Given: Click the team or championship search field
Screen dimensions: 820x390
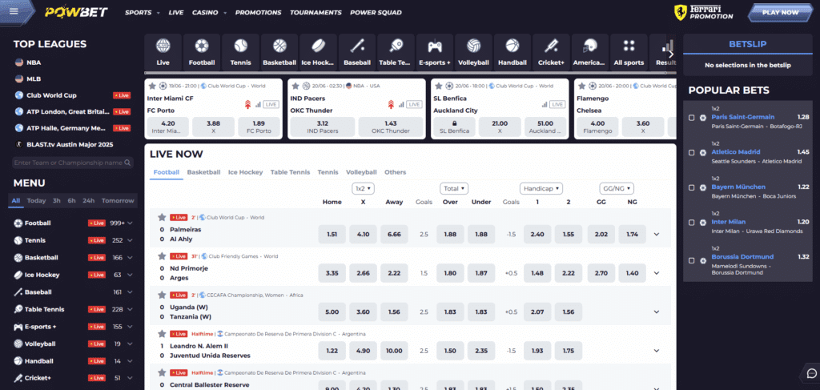Looking at the screenshot, I should [x=73, y=163].
